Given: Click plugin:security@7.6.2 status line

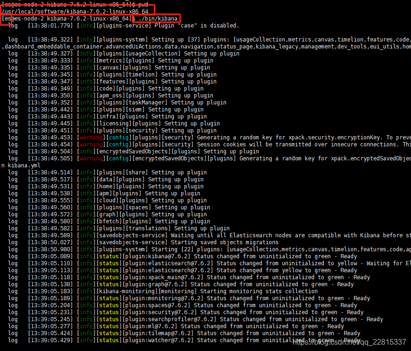Looking at the screenshot, I should 186,312.
